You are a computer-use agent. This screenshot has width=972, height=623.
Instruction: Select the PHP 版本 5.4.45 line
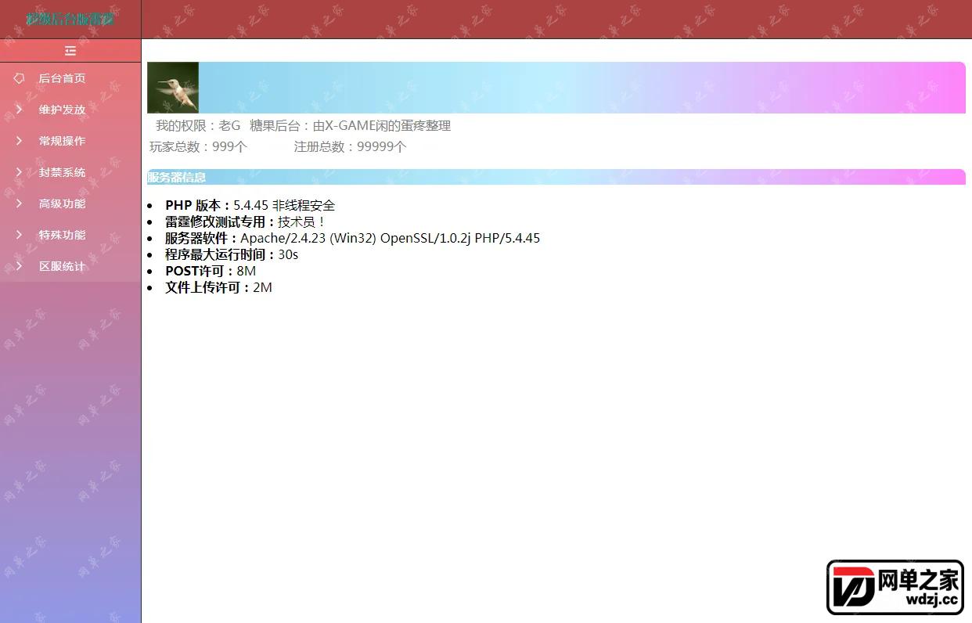point(250,205)
